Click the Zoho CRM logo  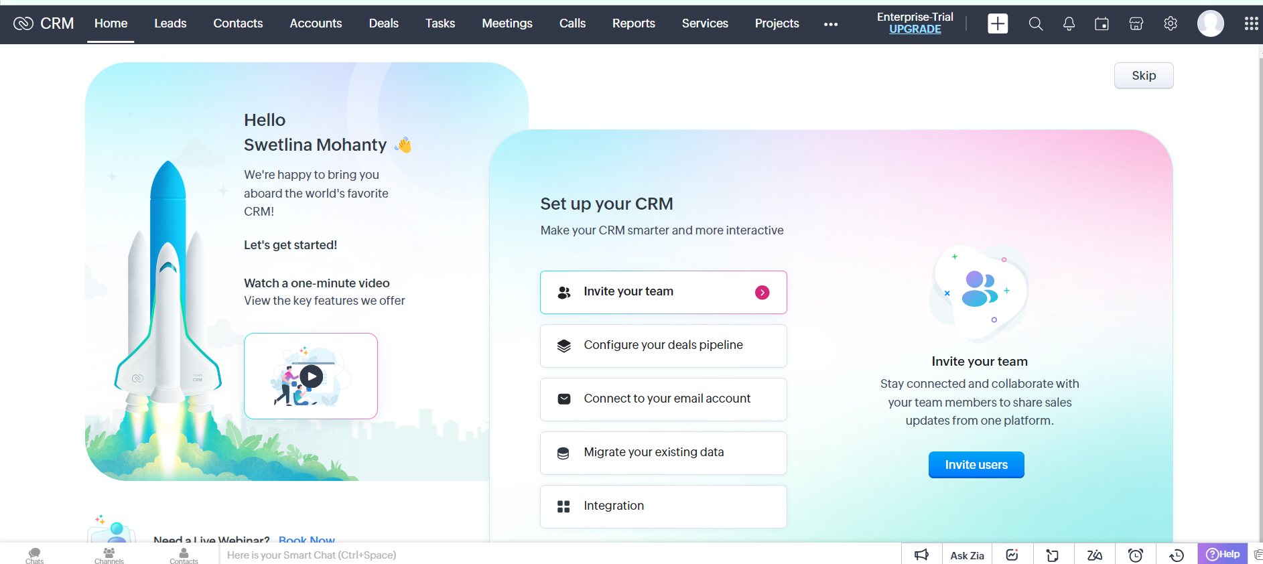pyautogui.click(x=44, y=23)
